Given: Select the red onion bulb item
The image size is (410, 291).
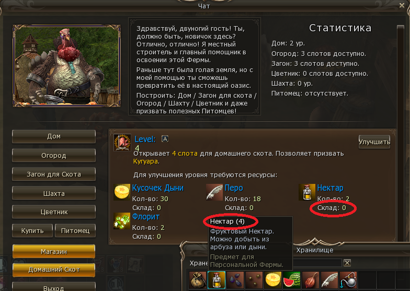Looking at the screenshot, I should coord(311,280).
